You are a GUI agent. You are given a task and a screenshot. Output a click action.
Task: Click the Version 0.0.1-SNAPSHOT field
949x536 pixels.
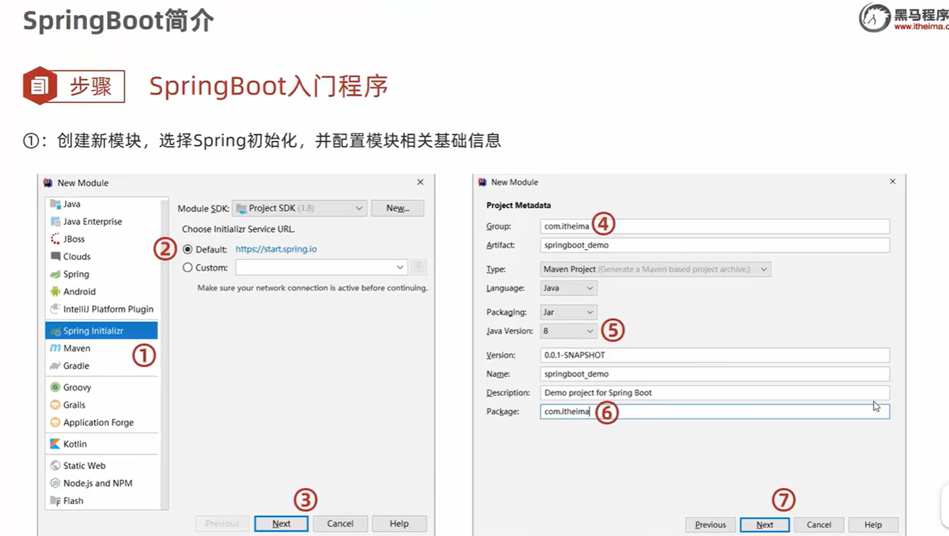(x=715, y=355)
